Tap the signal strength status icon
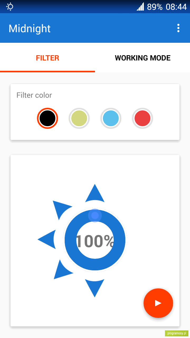Screen dimensions: 190x338 coord(140,7)
